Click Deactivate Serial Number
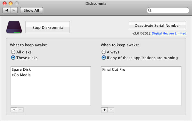Viewport: 192px width, 121px height. click(157, 25)
